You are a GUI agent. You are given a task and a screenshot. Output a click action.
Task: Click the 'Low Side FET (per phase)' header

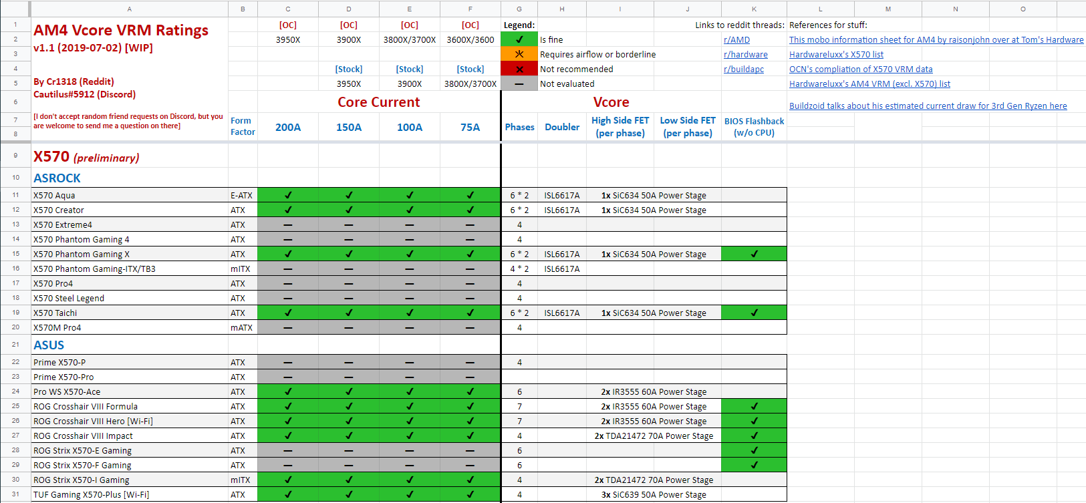688,127
